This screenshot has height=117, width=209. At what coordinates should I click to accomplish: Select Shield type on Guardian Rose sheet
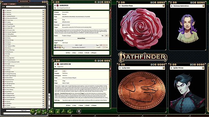85,53
